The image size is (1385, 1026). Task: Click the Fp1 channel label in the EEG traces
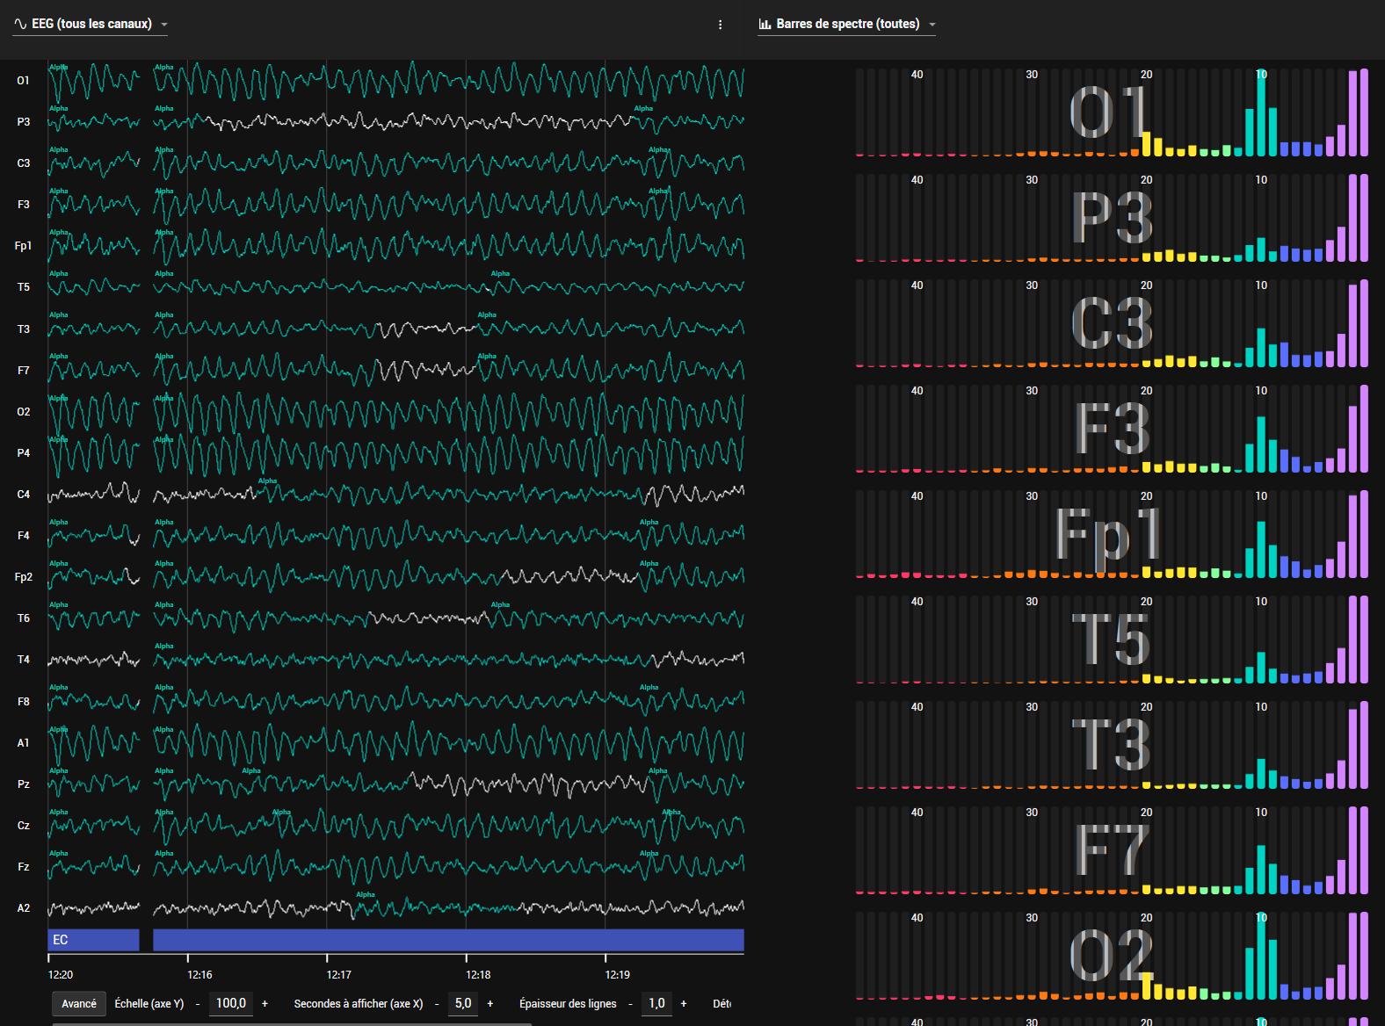coord(23,246)
